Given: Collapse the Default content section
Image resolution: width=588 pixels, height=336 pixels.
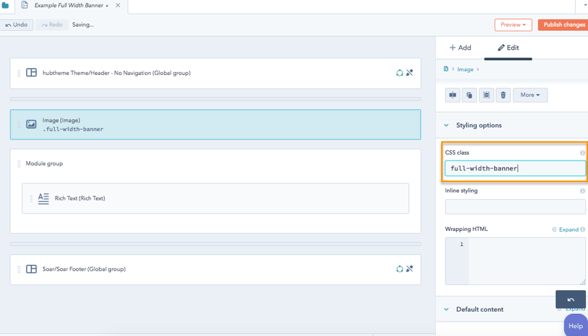Looking at the screenshot, I should point(447,309).
